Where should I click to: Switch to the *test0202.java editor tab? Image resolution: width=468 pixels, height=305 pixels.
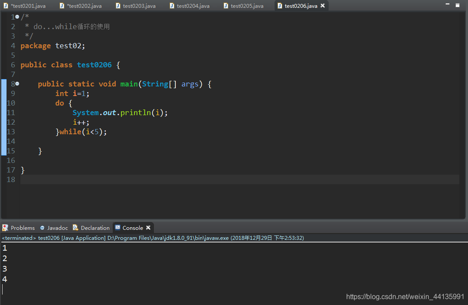tap(81, 6)
